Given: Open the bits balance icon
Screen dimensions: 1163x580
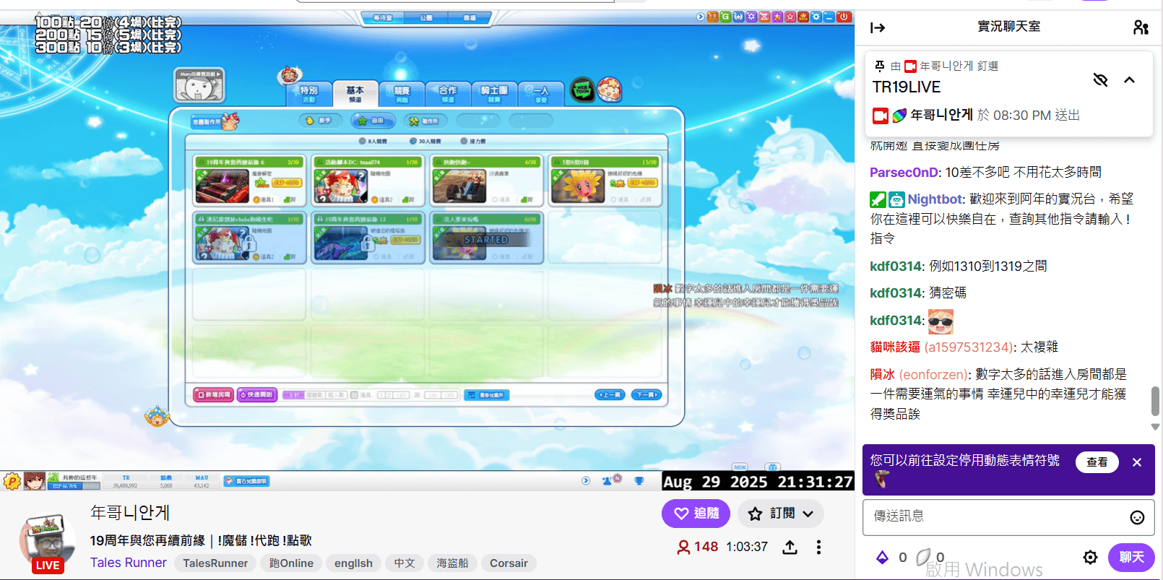Looking at the screenshot, I should 882,557.
